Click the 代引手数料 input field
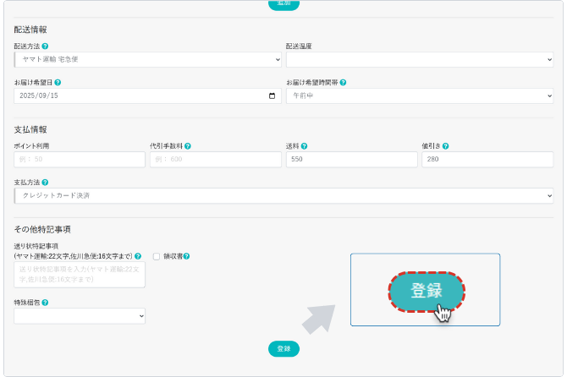The image size is (567, 377). point(215,160)
